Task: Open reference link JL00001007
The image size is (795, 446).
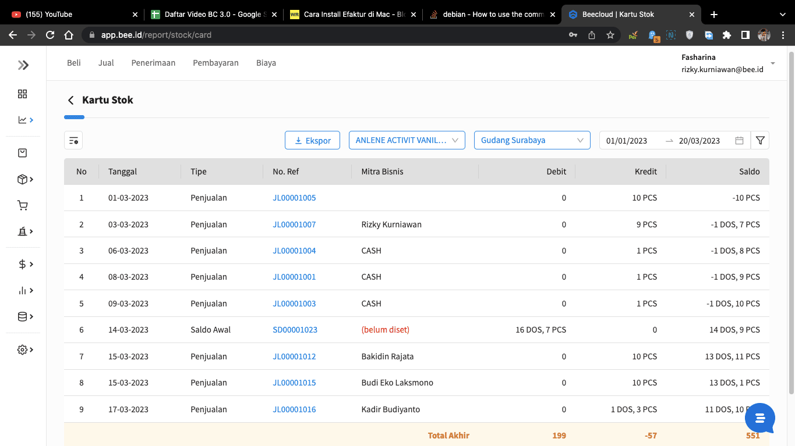Action: 294,224
